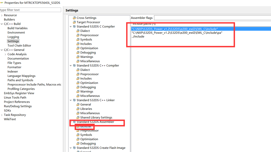Click the C Compiler Symbols icon
This screenshot has height=152, width=271.
78,39
